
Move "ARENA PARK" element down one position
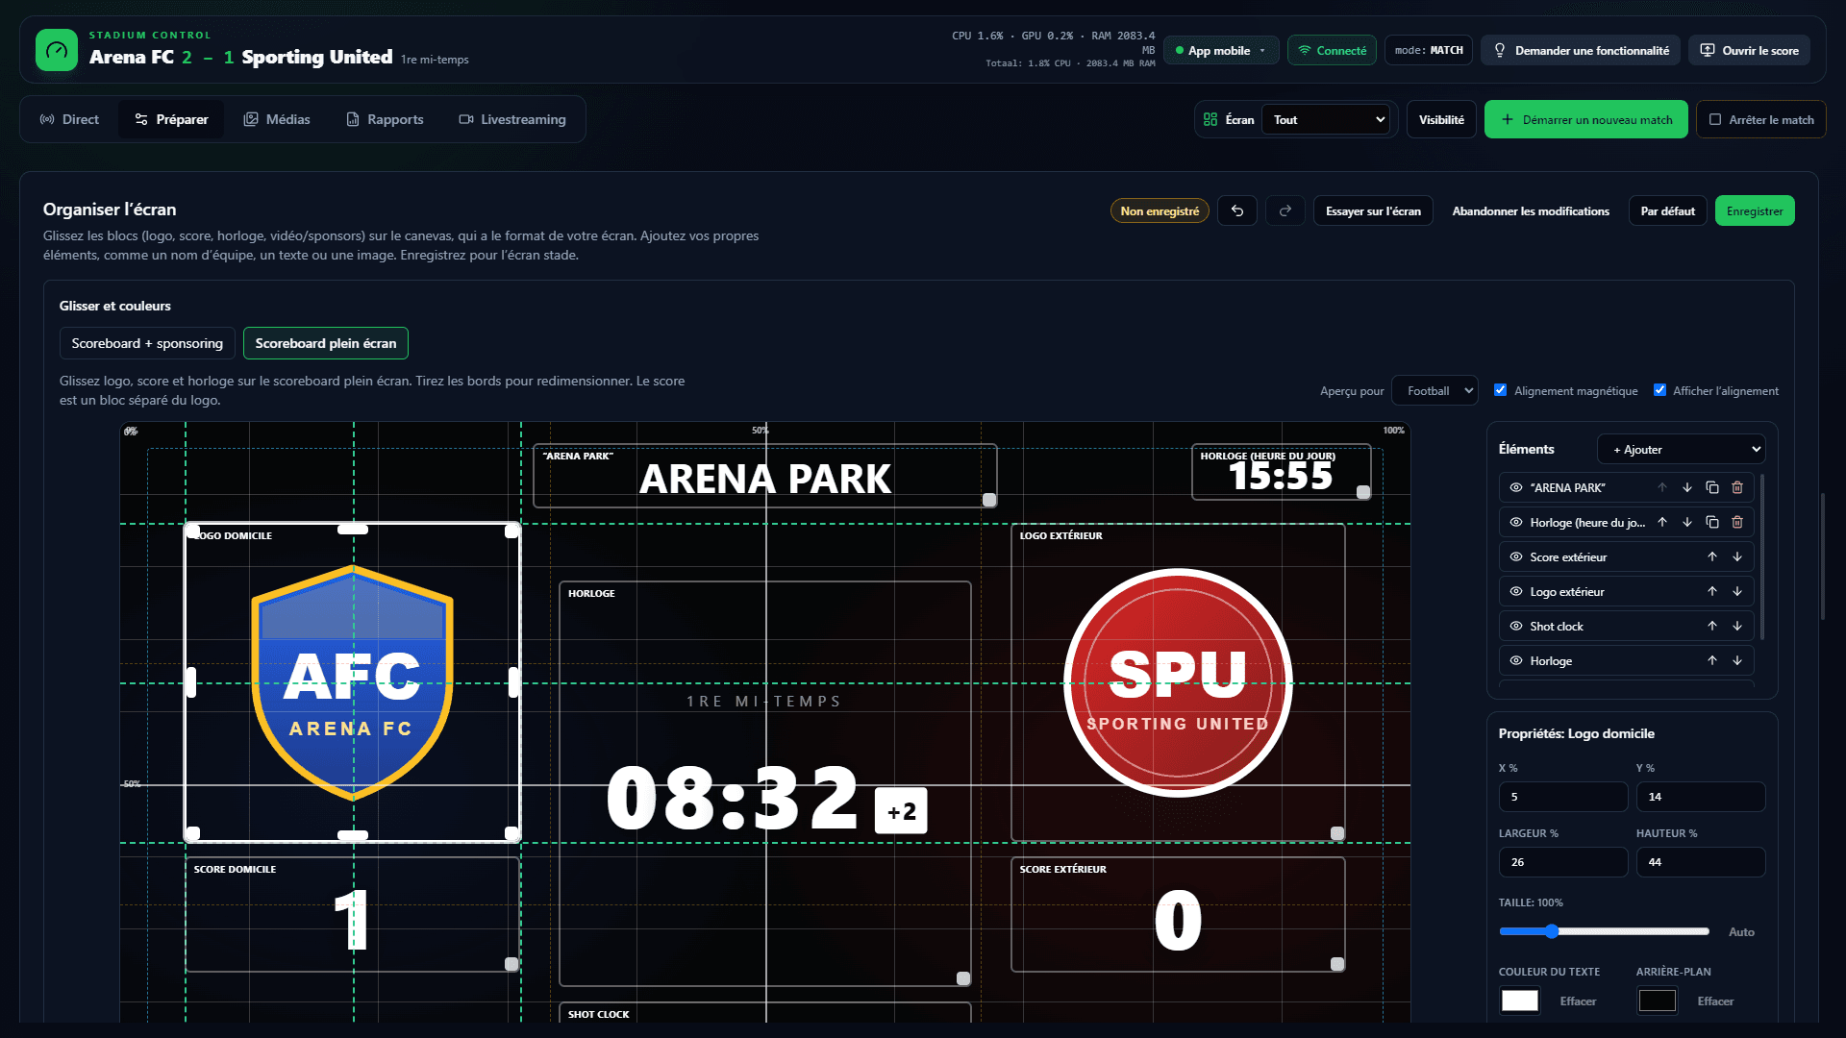click(x=1687, y=487)
